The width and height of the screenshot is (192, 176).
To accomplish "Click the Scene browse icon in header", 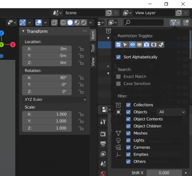I will [x=57, y=13].
